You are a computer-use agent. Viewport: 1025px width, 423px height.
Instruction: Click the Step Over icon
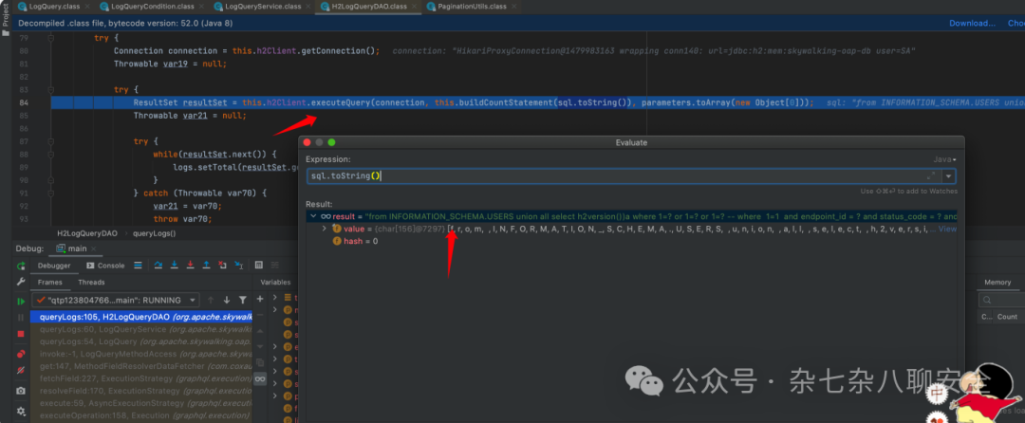158,265
